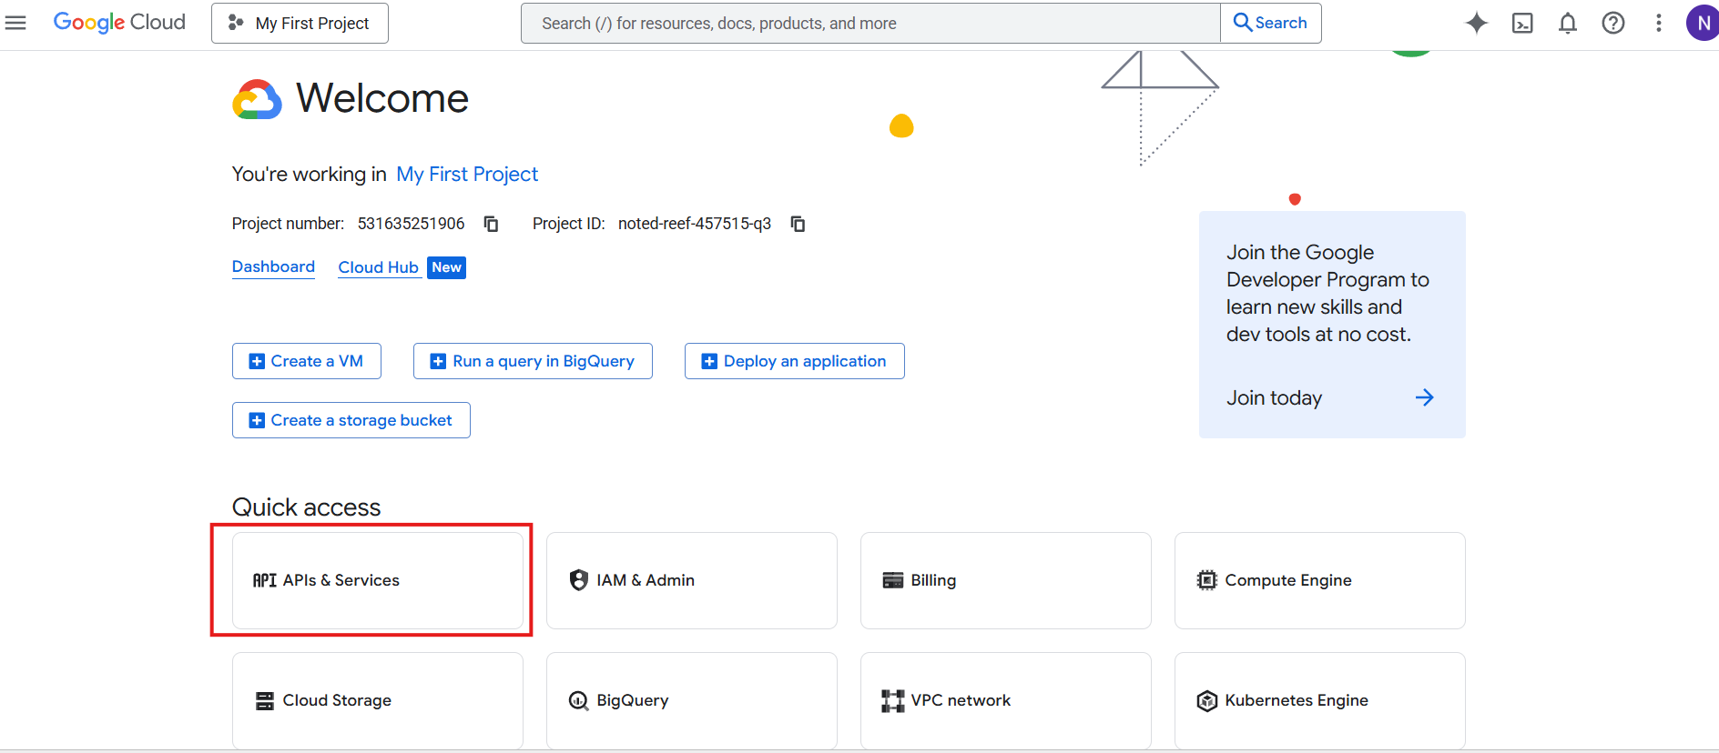Open the help question mark menu
The image size is (1719, 753).
[1612, 23]
